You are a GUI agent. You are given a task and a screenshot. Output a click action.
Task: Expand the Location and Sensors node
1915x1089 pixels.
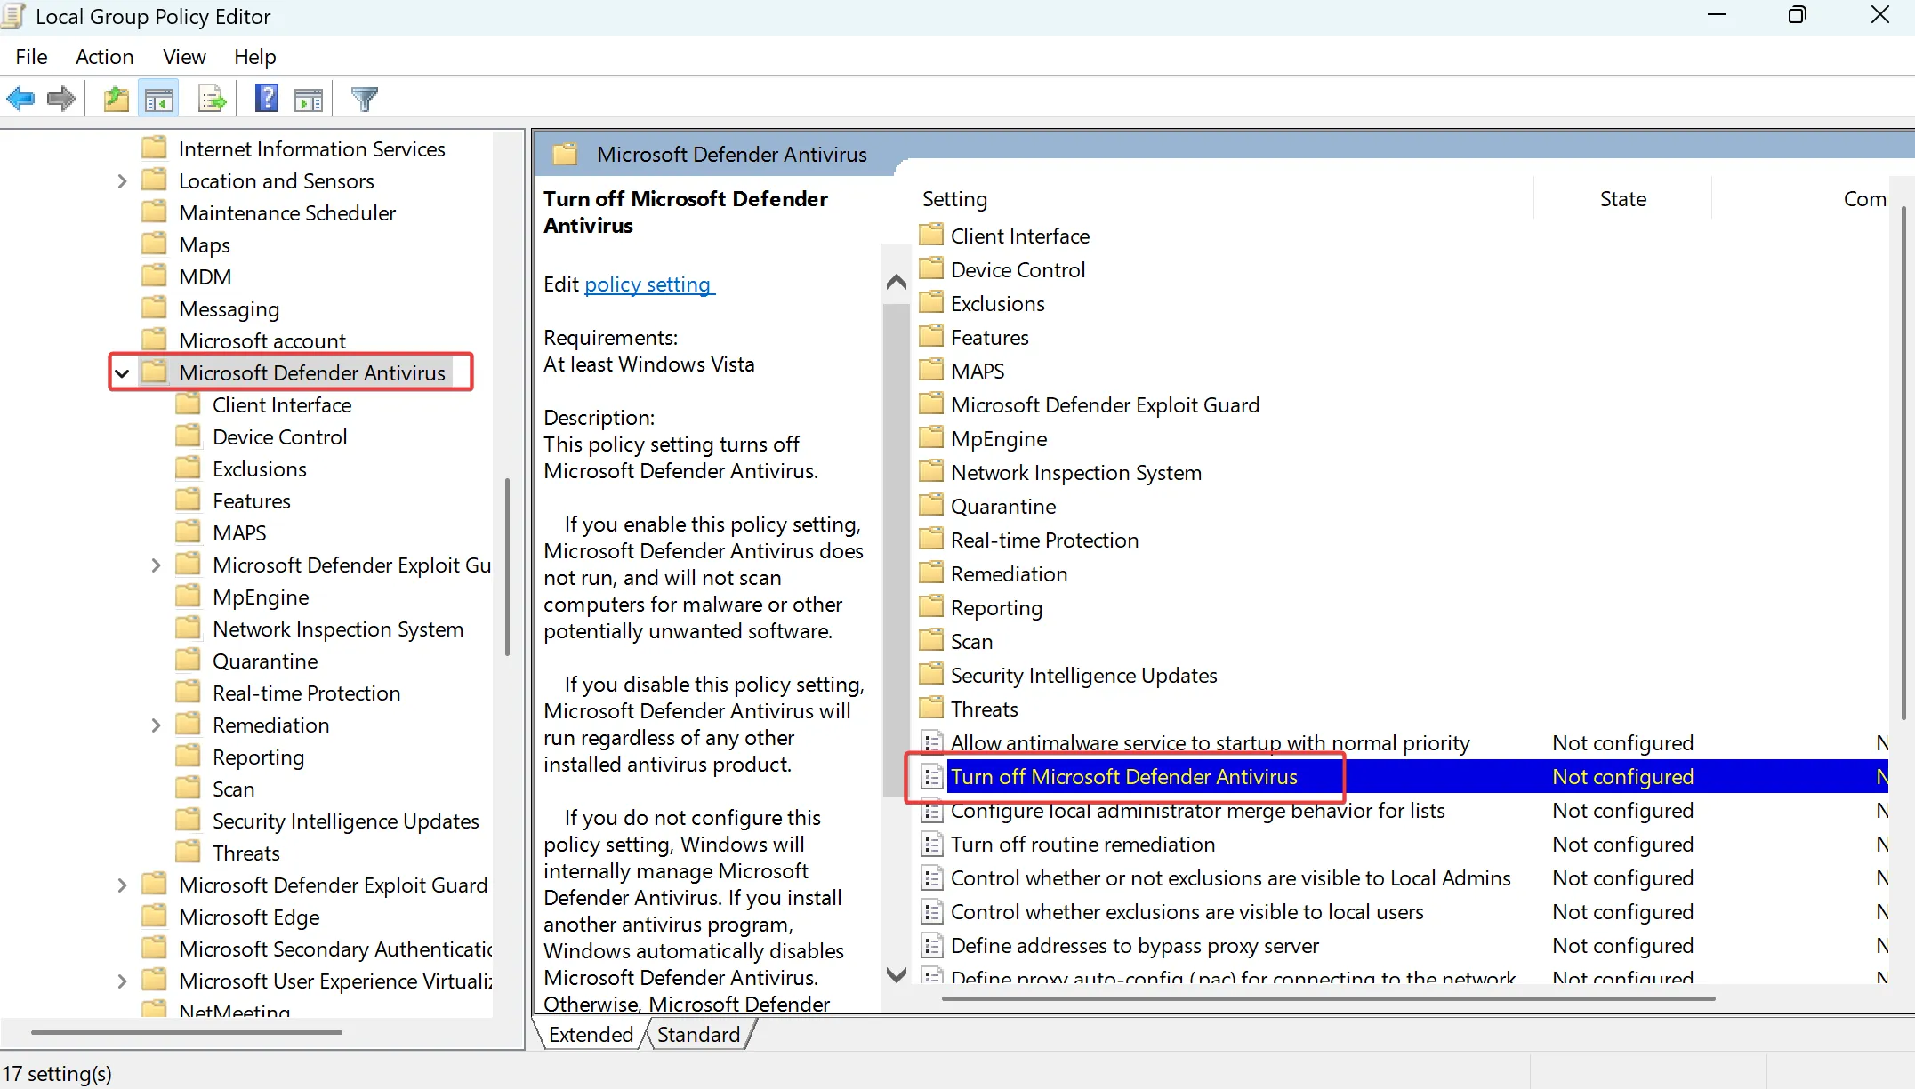click(x=122, y=180)
